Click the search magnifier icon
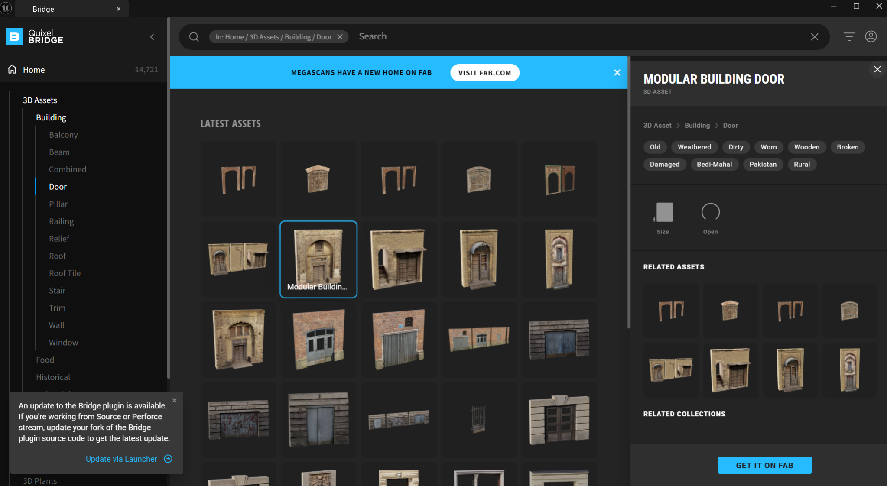The height and width of the screenshot is (486, 887). [194, 37]
